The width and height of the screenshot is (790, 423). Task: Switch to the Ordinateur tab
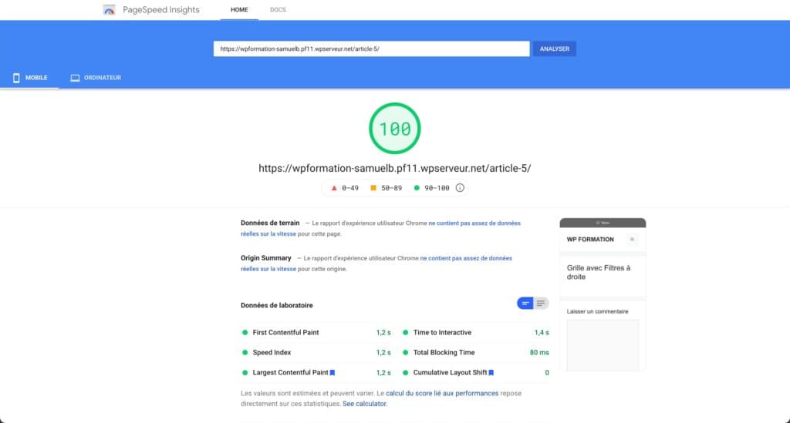point(96,78)
